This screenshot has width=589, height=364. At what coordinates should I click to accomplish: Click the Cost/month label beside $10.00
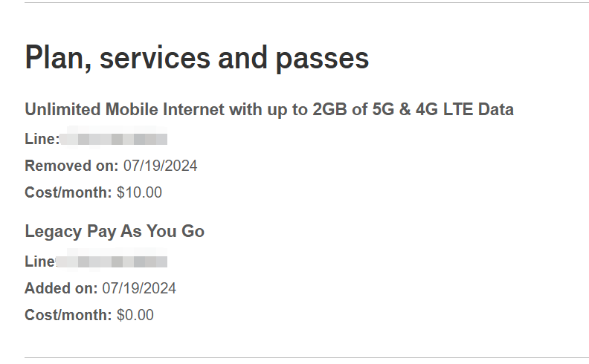coord(68,192)
